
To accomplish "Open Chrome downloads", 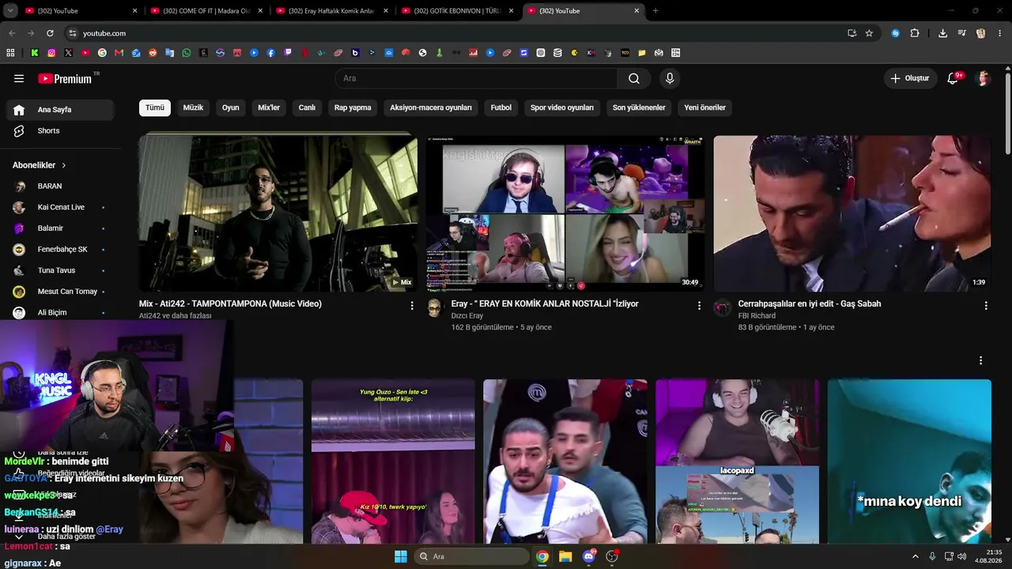I will pyautogui.click(x=942, y=33).
